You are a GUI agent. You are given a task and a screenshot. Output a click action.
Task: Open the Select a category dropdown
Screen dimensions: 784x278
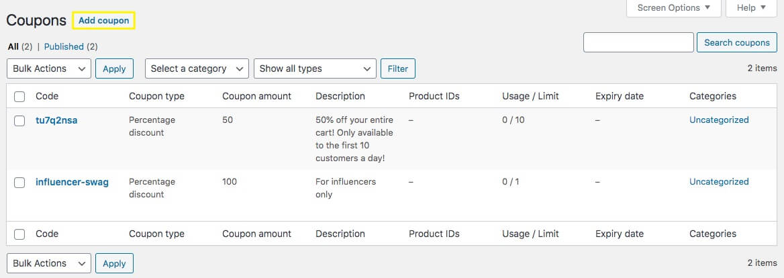pos(197,68)
